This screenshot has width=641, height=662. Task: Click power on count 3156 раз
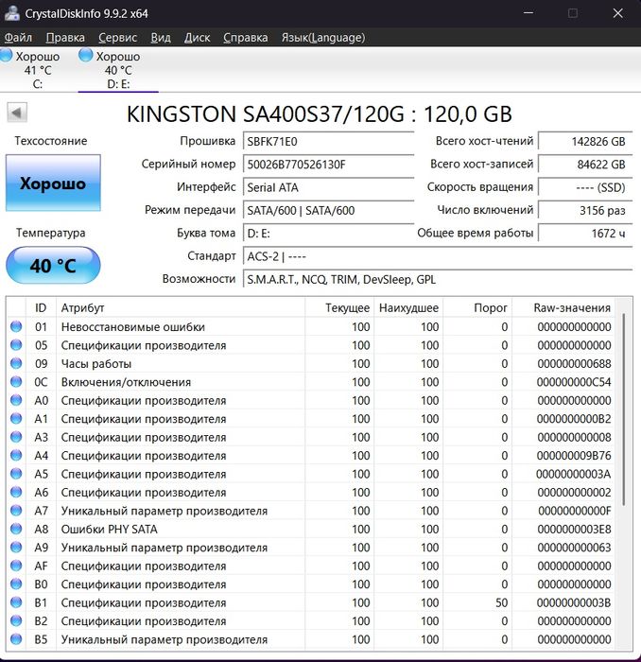(585, 210)
